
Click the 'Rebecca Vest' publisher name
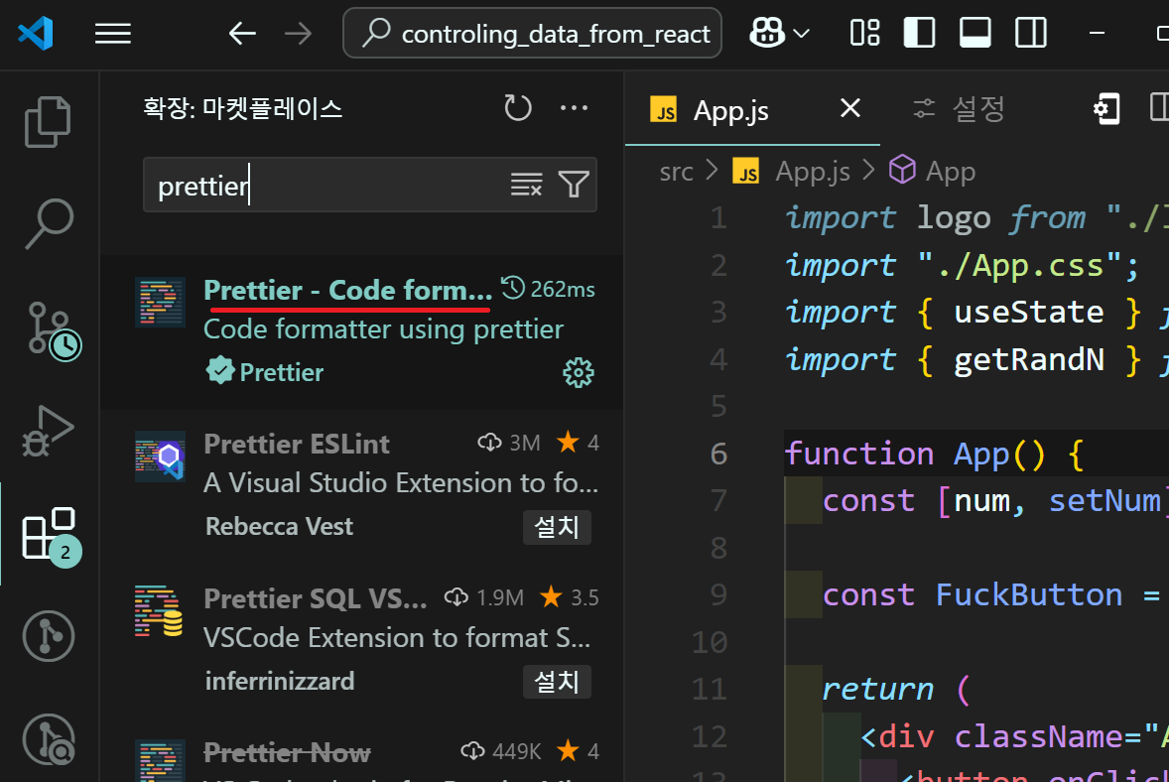[279, 526]
